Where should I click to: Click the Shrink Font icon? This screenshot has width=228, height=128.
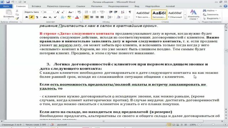click(63, 12)
